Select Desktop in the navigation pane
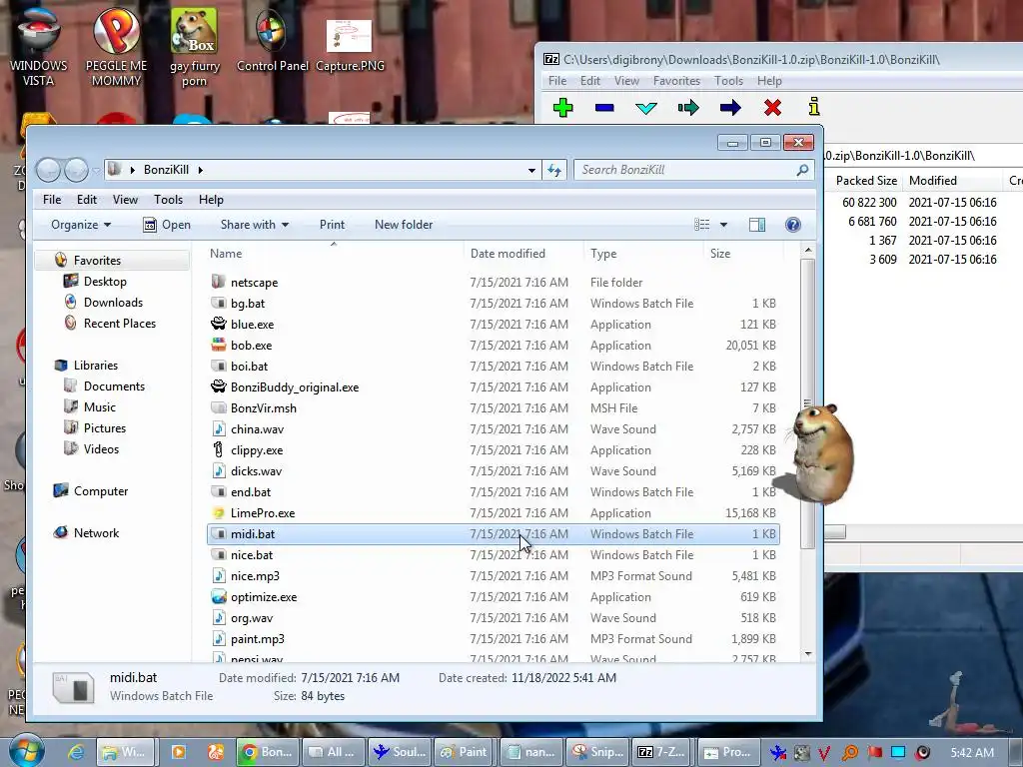This screenshot has height=767, width=1023. click(x=104, y=282)
